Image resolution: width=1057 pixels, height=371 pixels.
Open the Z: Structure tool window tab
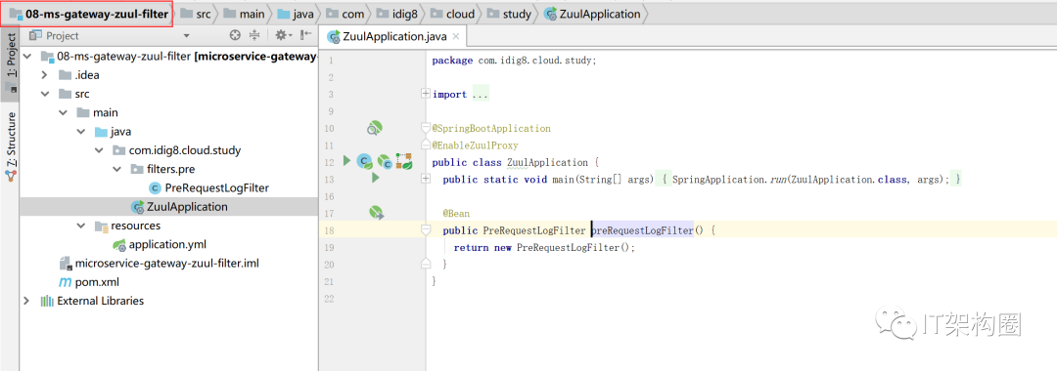click(10, 147)
